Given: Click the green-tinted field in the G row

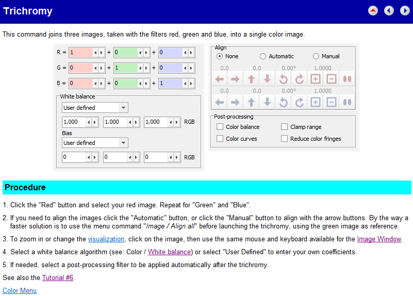Looking at the screenshot, I should coord(125,68).
